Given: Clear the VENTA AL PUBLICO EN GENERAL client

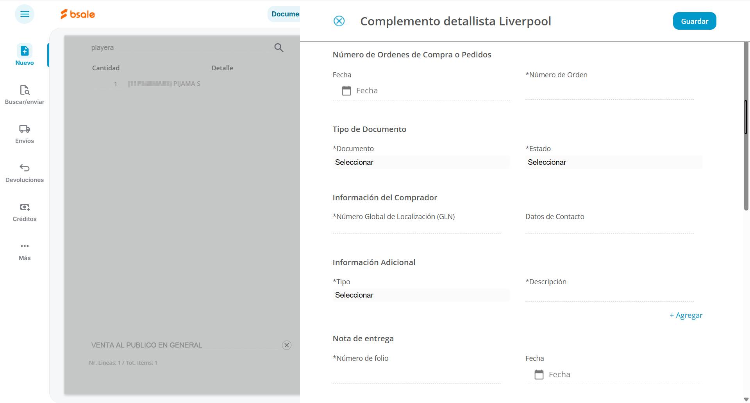Looking at the screenshot, I should point(287,345).
